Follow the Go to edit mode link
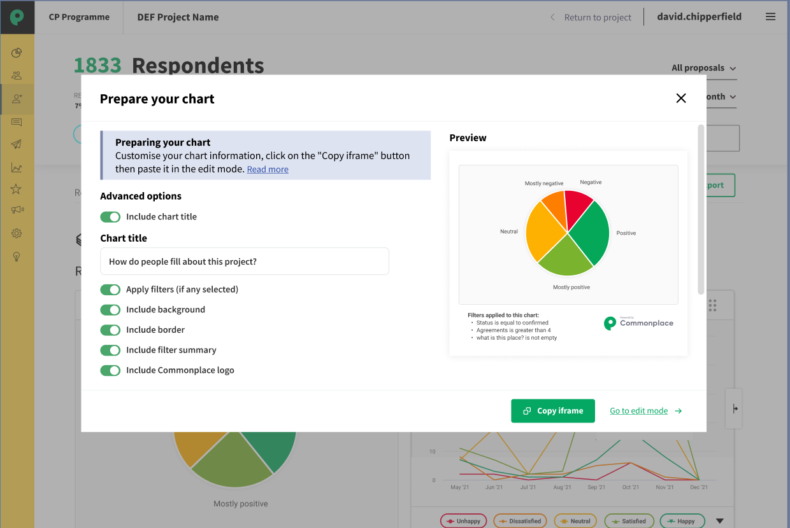Image resolution: width=790 pixels, height=528 pixels. 639,411
